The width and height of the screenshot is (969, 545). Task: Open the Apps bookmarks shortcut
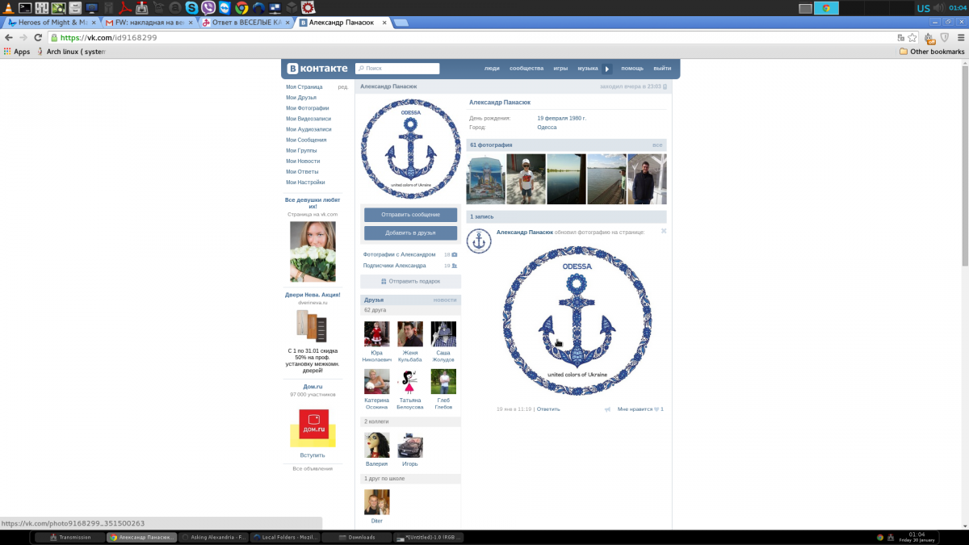pos(16,52)
